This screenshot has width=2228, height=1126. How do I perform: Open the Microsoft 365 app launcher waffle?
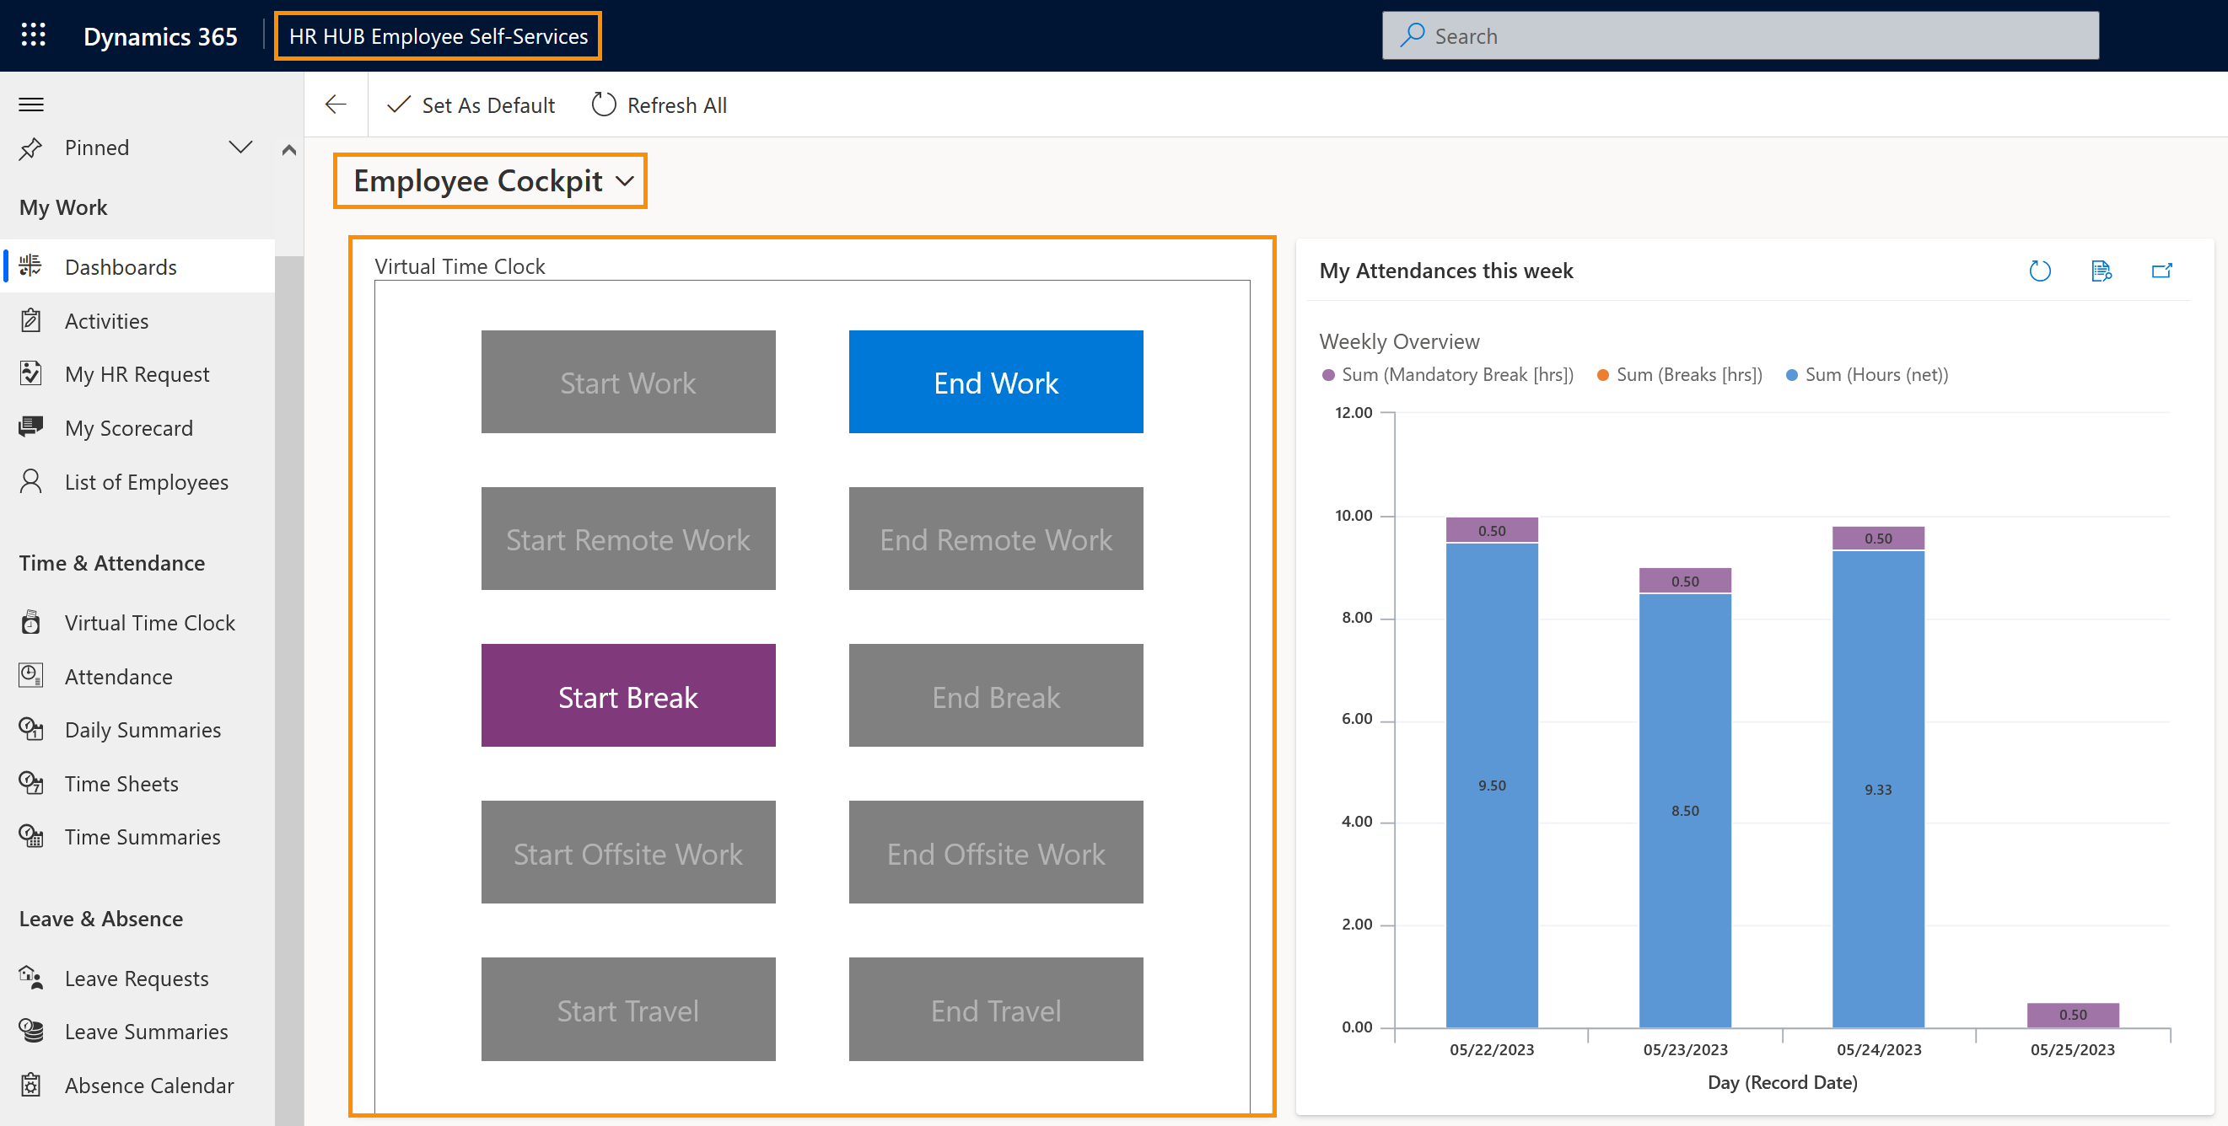[x=32, y=35]
